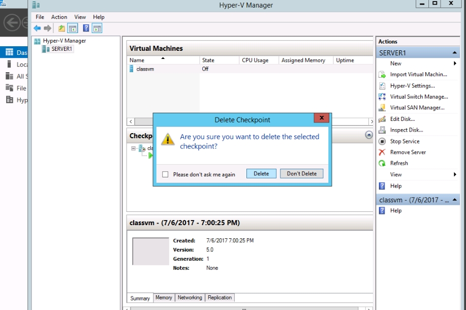Click the Help icon under classvm actions
Image resolution: width=466 pixels, height=310 pixels.
[x=382, y=210]
